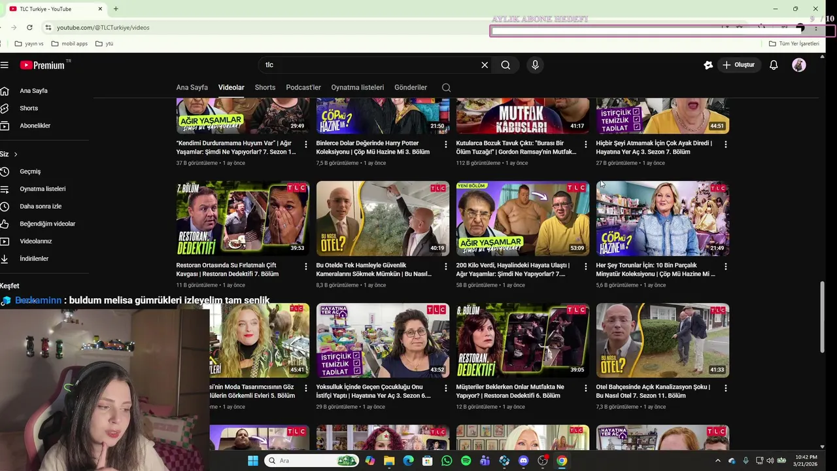Screen dimensions: 837x471
Task: Open the Shorts channel tab
Action: (265, 88)
